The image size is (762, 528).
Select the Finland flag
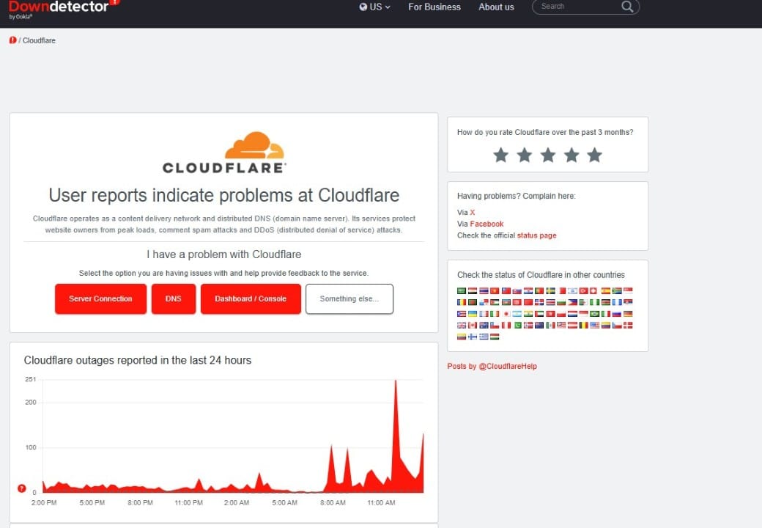point(473,337)
